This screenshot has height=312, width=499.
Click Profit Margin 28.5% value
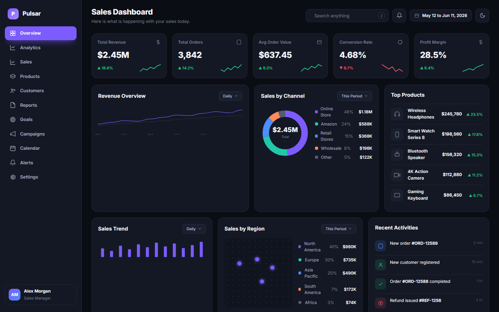point(433,55)
